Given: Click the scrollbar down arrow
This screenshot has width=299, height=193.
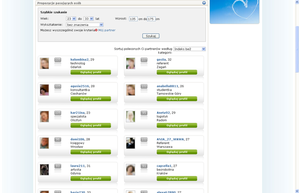Looking at the screenshot, I should pyautogui.click(x=297, y=191).
